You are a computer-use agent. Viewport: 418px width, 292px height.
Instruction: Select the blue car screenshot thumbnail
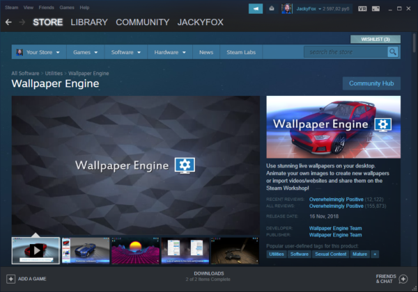tap(86, 250)
